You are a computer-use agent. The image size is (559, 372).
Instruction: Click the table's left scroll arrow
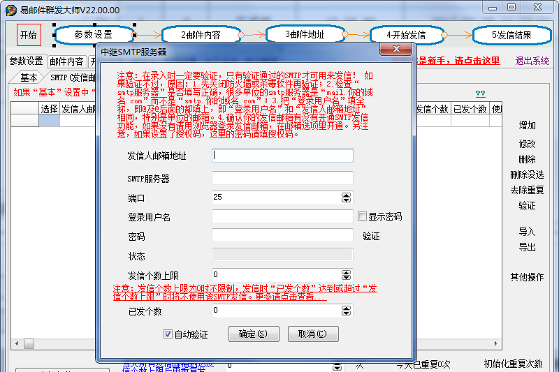click(x=17, y=343)
